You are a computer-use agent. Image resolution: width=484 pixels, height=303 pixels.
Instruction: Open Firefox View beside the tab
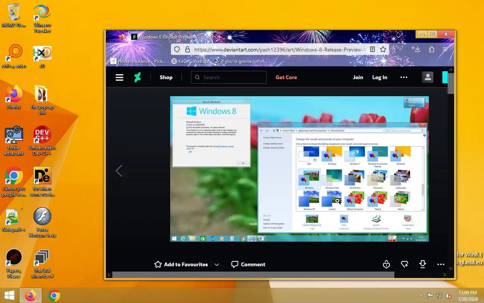tap(122, 37)
